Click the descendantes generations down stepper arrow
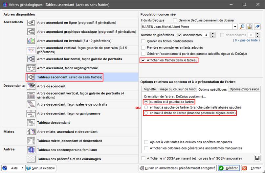The height and width of the screenshot is (173, 265). pyautogui.click(x=257, y=36)
